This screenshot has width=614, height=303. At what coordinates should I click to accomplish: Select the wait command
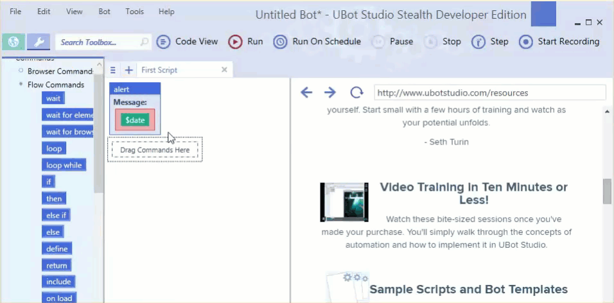[53, 98]
